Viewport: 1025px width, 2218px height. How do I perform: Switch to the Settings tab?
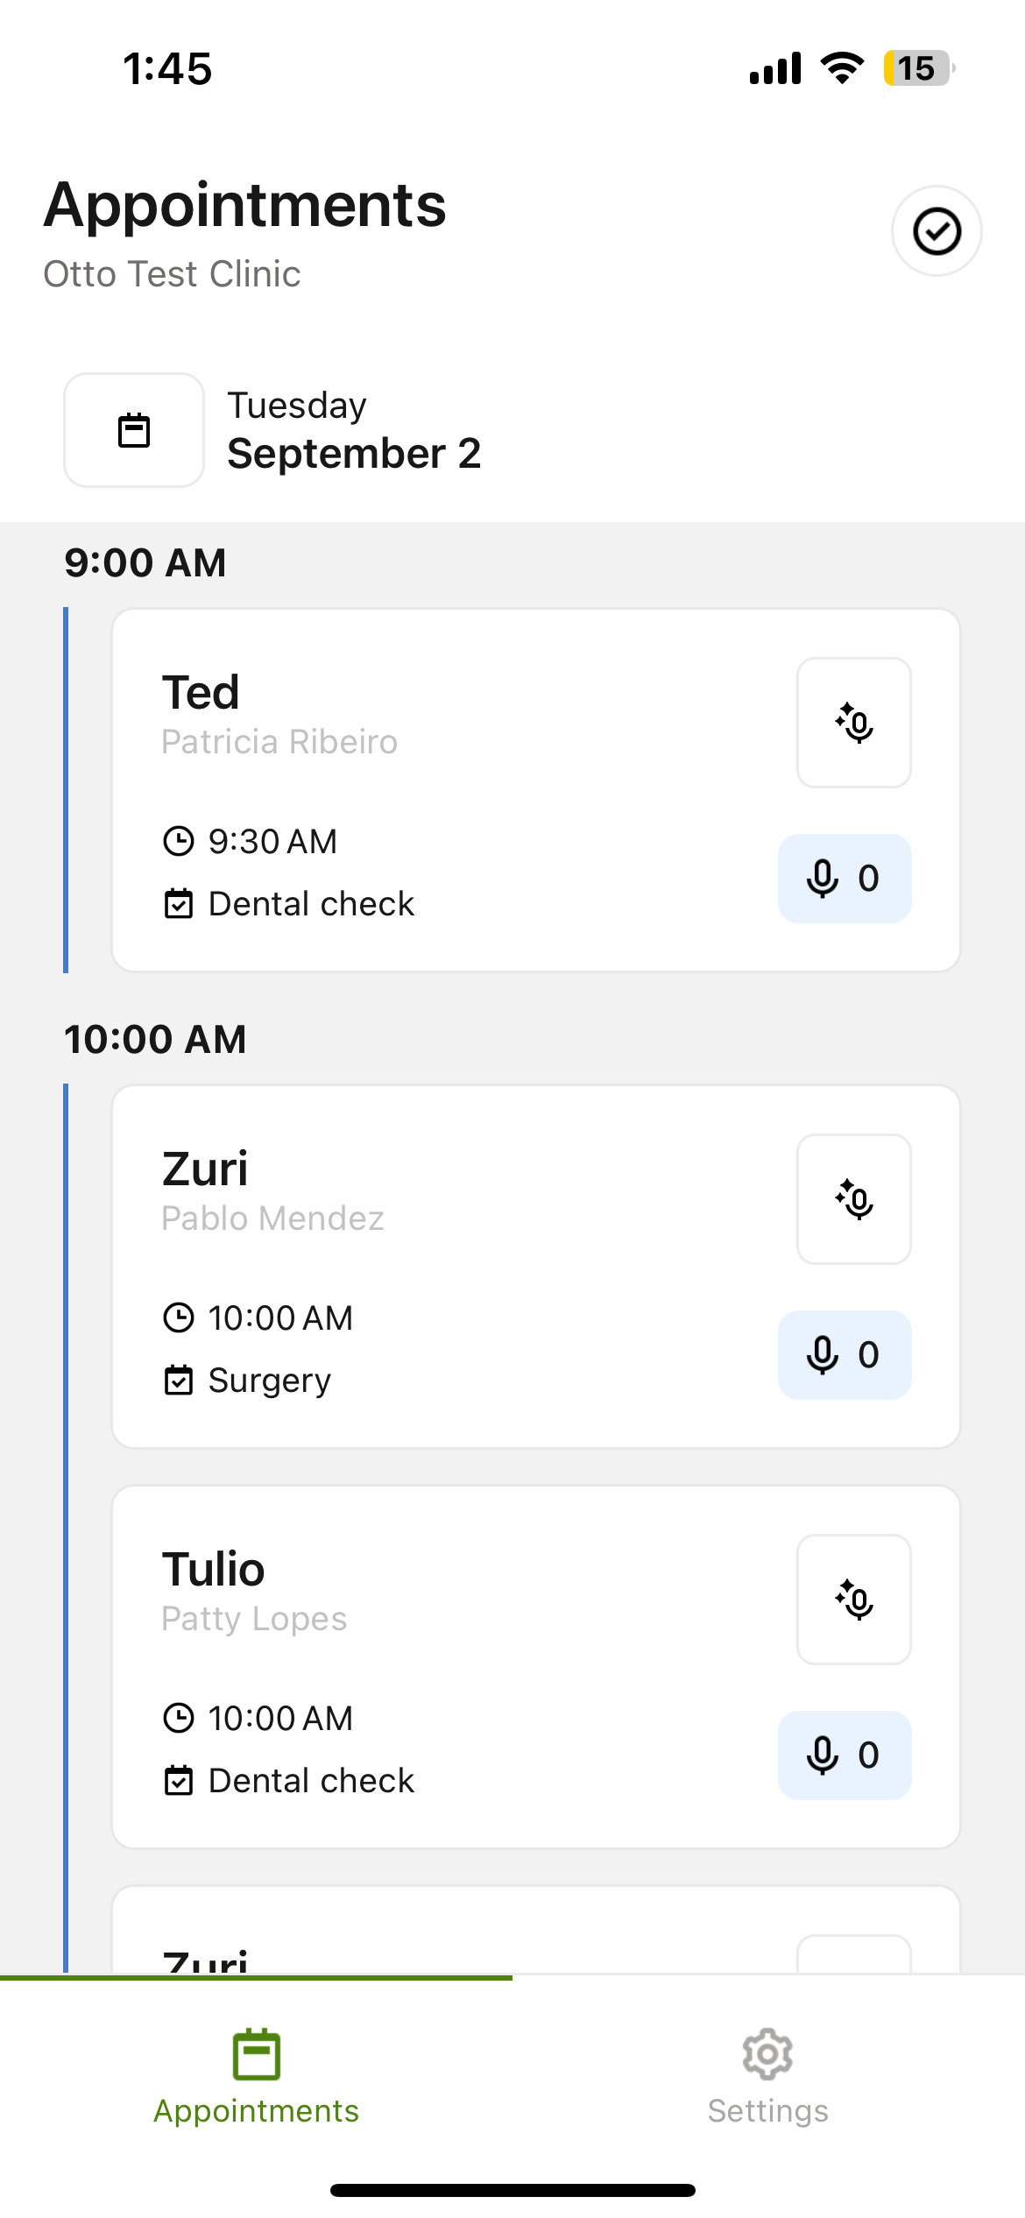pyautogui.click(x=767, y=2076)
